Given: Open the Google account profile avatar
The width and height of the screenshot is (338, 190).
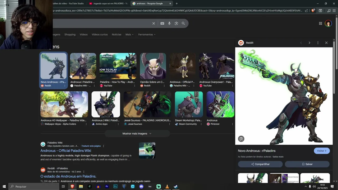Looking at the screenshot, I should [x=328, y=23].
